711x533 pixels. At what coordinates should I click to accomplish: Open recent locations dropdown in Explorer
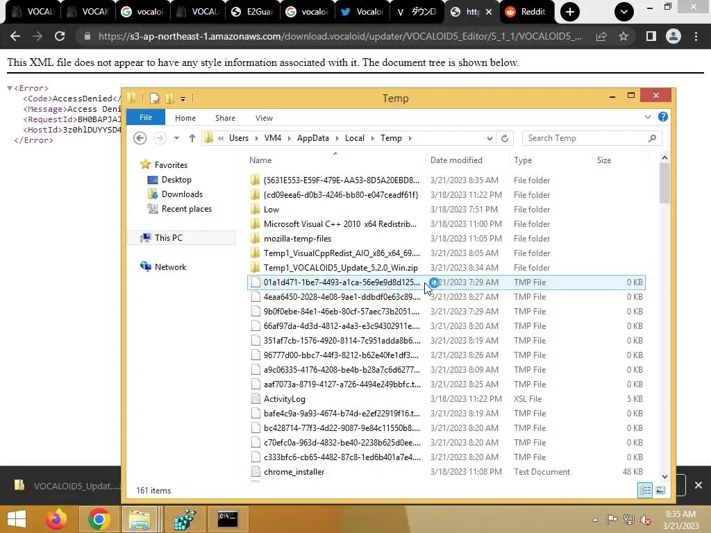point(176,138)
